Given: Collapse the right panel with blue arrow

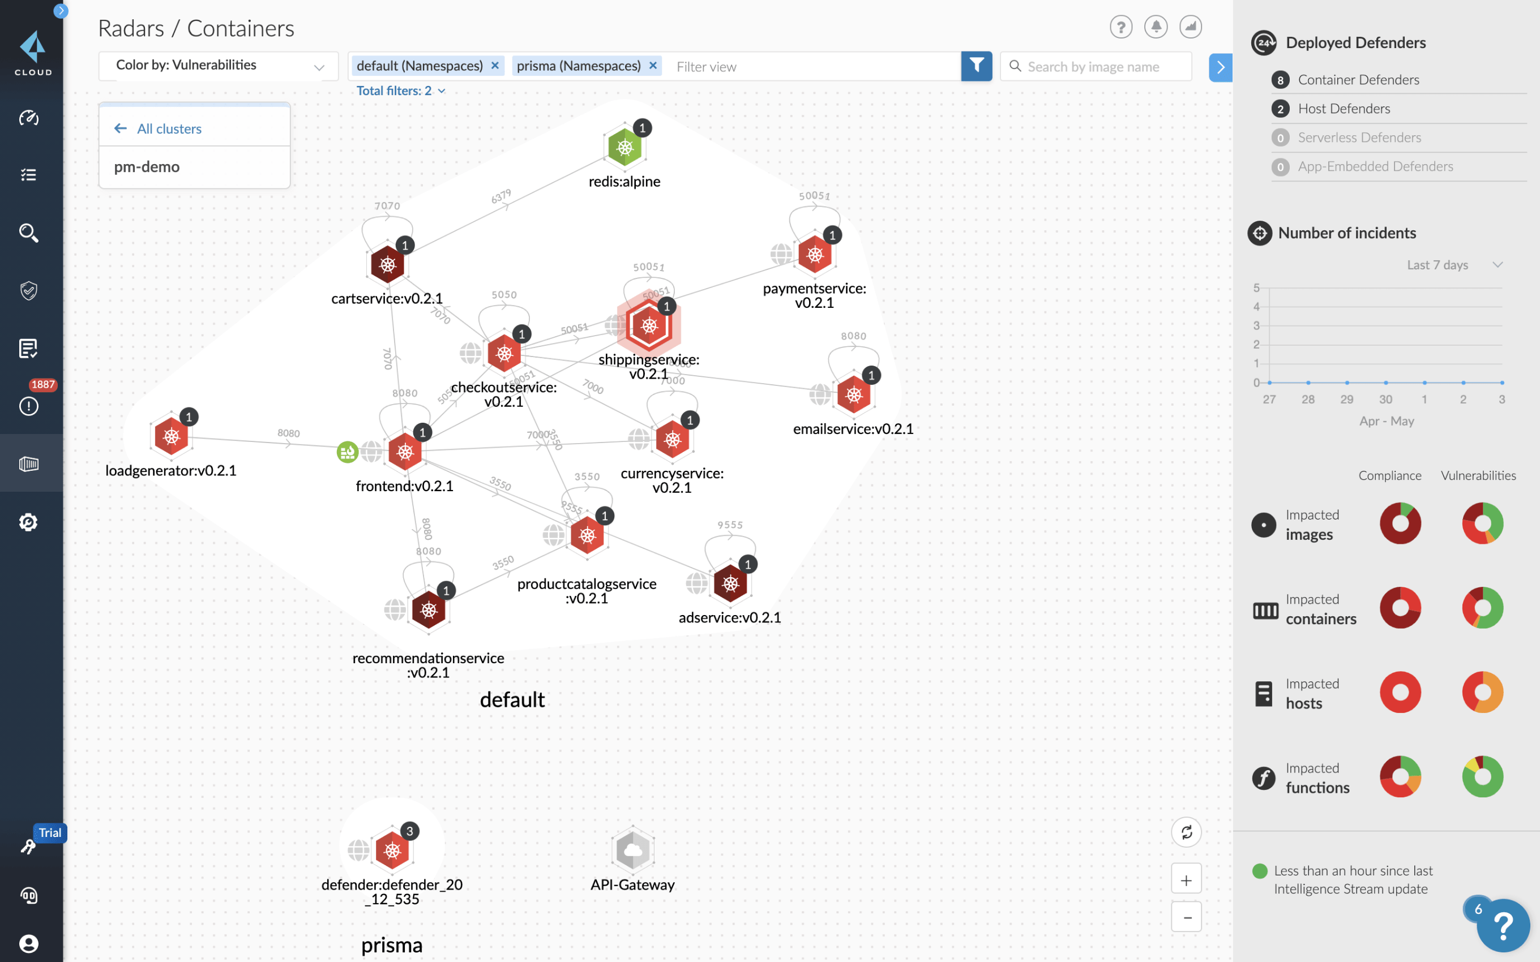Looking at the screenshot, I should click(1220, 67).
